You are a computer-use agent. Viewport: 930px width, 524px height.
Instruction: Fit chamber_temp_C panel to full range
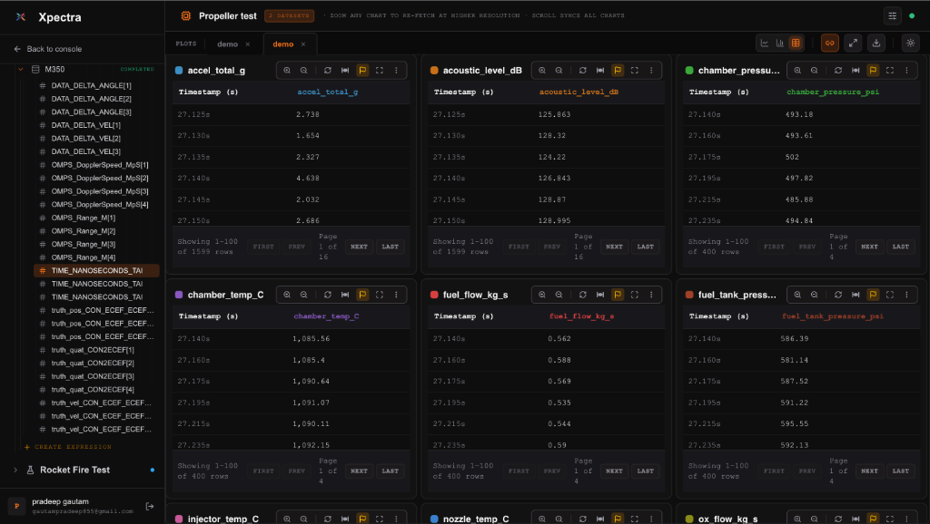(345, 295)
